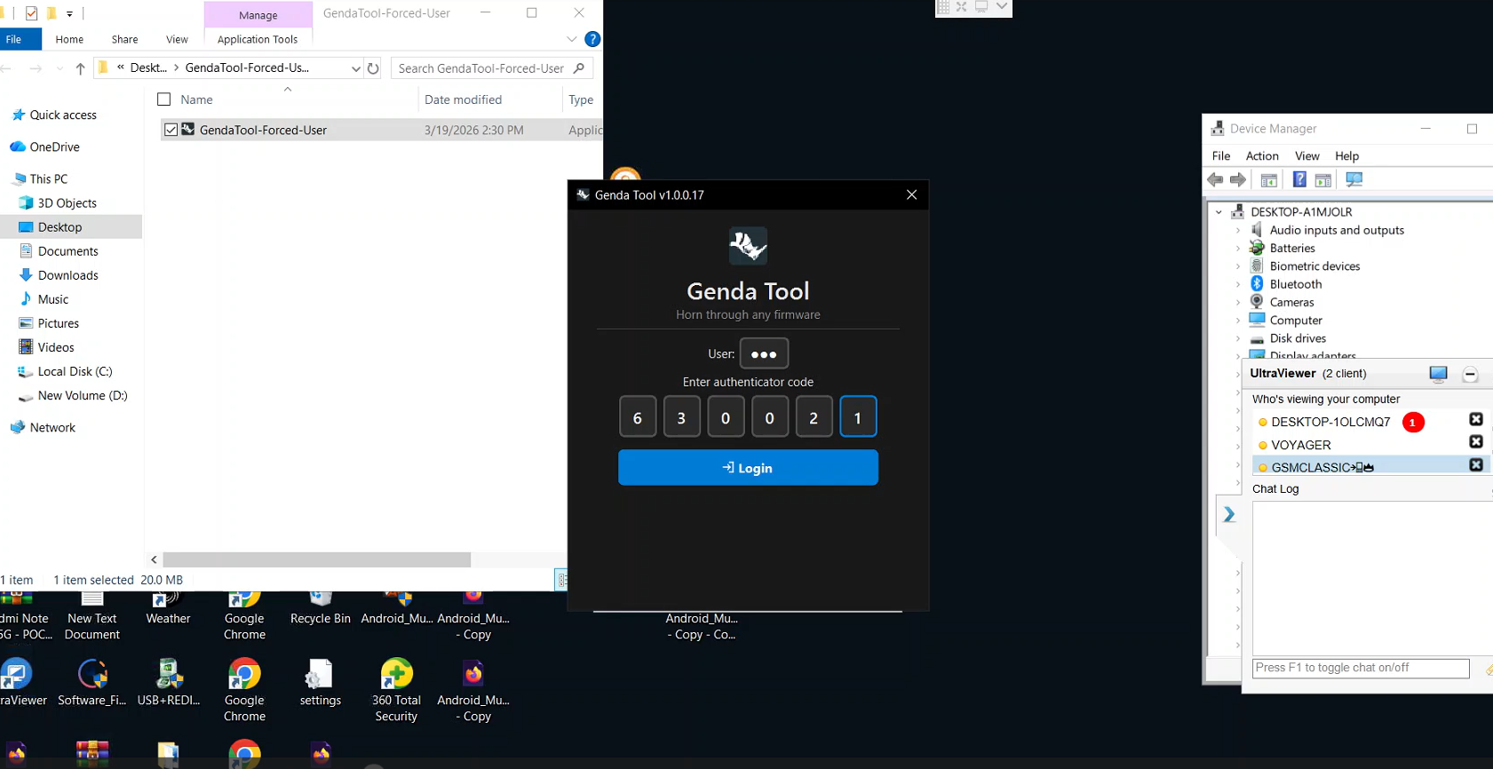Click the Up one level arrow in File Explorer
The height and width of the screenshot is (769, 1493).
[80, 68]
